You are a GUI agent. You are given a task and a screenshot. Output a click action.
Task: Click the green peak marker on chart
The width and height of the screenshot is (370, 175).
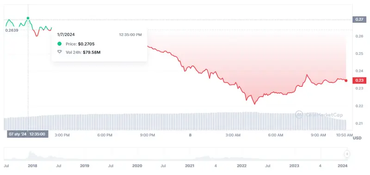pos(28,18)
